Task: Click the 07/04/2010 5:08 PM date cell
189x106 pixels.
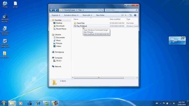Action: point(117,23)
